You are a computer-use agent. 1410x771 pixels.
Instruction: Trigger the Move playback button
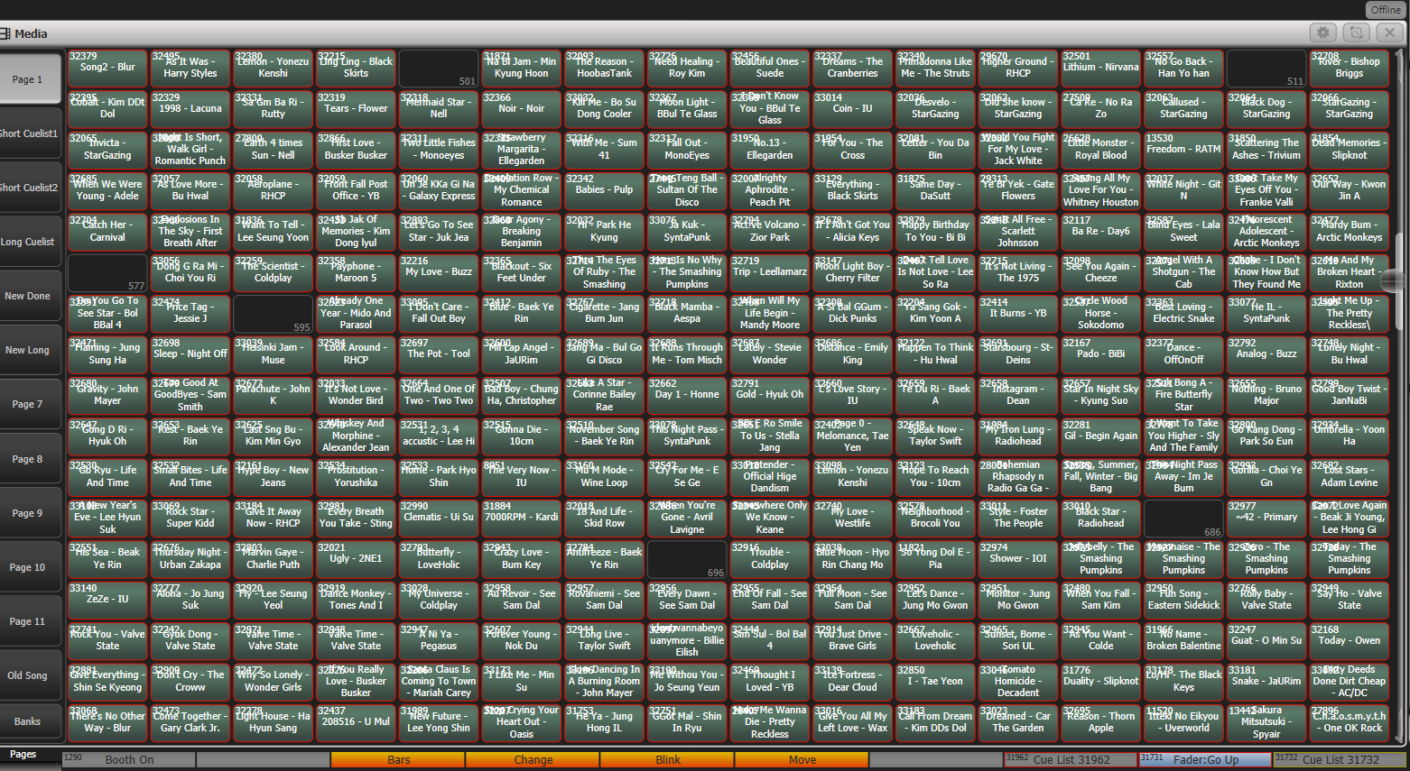802,760
